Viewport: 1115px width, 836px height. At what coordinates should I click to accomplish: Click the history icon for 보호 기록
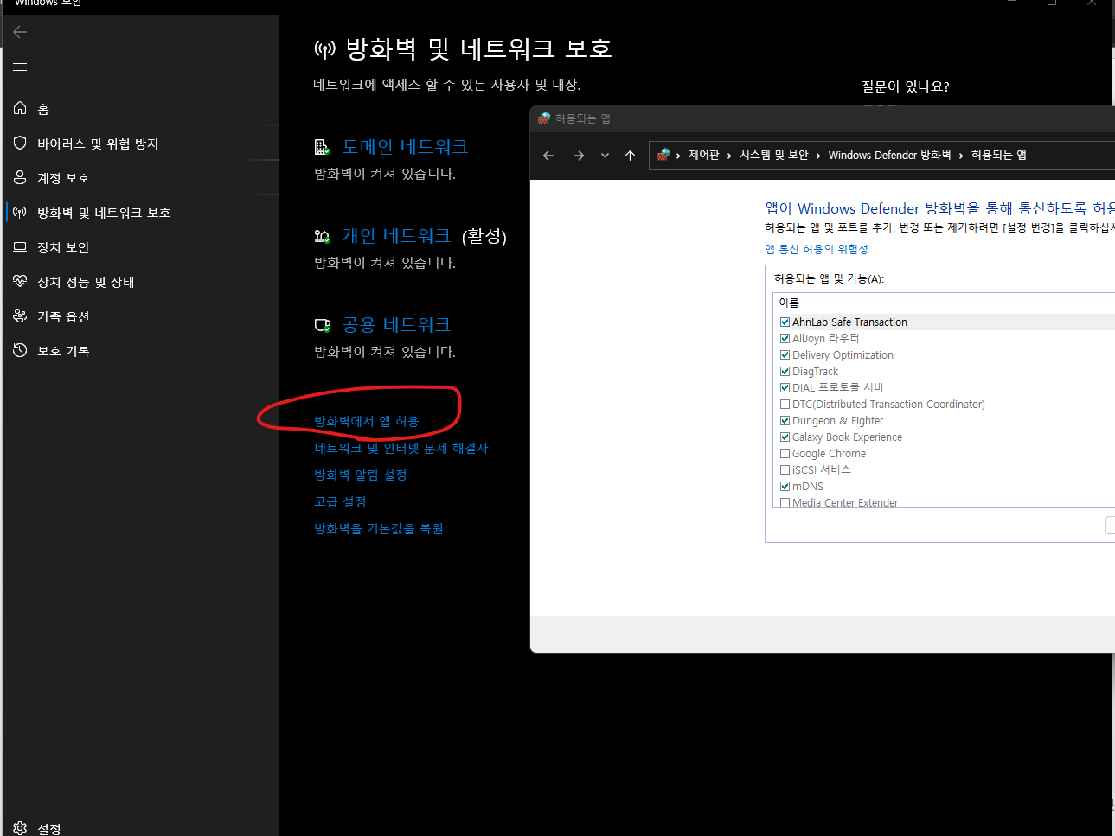[x=20, y=350]
